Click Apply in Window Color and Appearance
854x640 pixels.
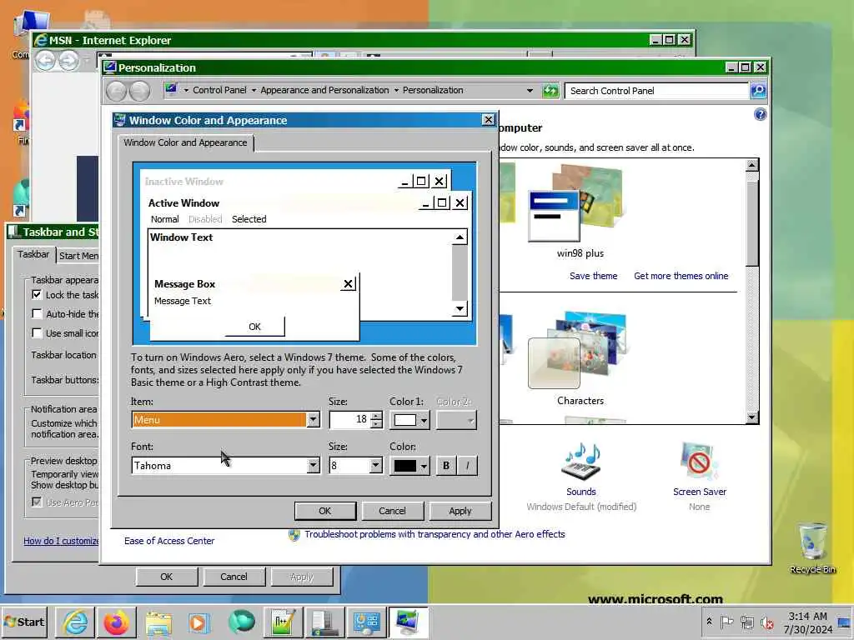coord(460,511)
